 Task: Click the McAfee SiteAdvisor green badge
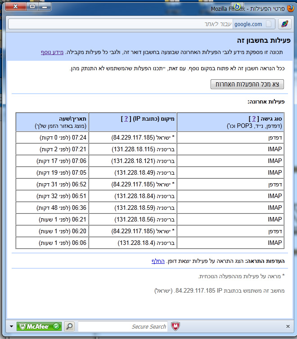pos(39,326)
